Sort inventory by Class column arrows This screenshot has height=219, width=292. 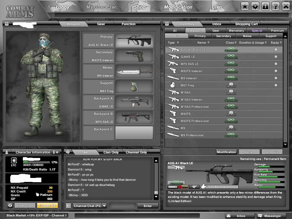[236, 42]
